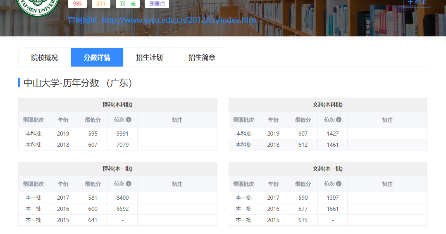Image resolution: width=446 pixels, height=234 pixels.
Task: Open the 院校概况 tab
Action: (x=45, y=57)
